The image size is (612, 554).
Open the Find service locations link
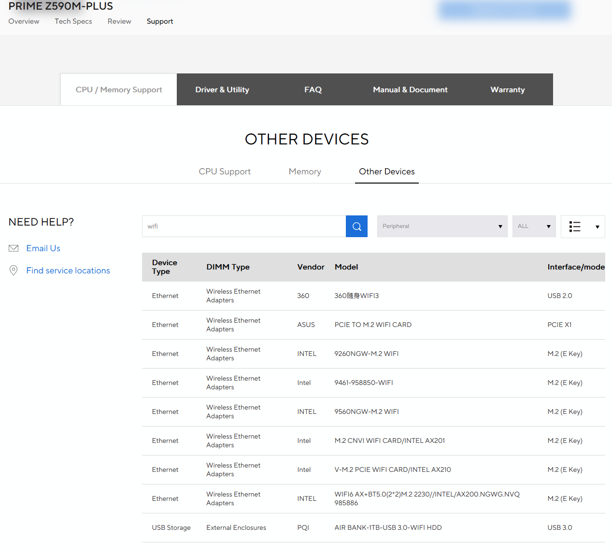(x=68, y=270)
